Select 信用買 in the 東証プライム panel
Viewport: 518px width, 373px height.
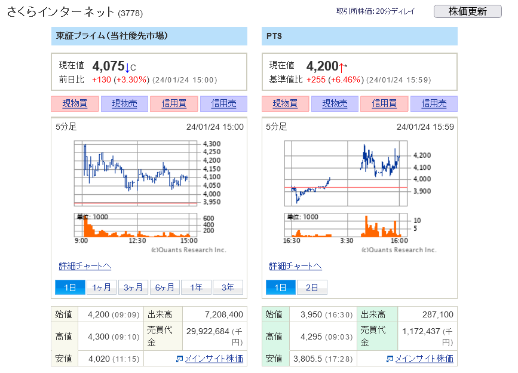coord(174,103)
